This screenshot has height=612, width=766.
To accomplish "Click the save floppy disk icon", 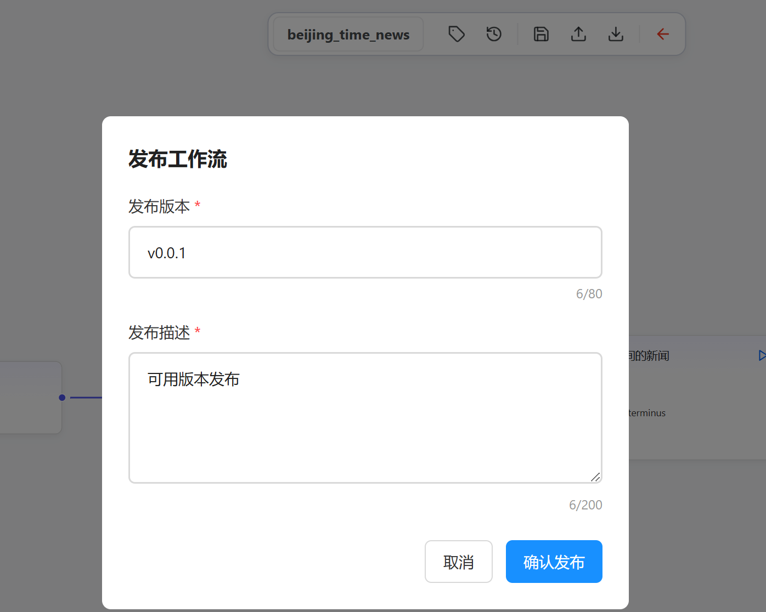I will pos(541,34).
